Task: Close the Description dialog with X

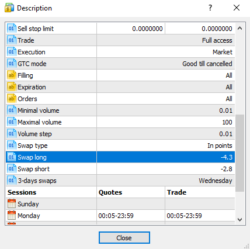Action: (237, 8)
